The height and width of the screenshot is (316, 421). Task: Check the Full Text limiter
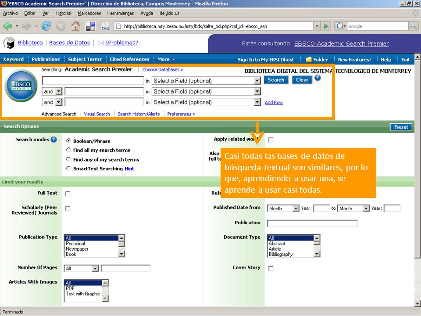[x=68, y=194]
